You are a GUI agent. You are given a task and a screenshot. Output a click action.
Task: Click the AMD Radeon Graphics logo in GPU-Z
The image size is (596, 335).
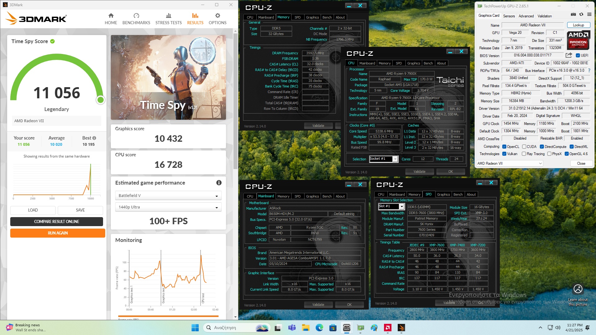click(578, 40)
